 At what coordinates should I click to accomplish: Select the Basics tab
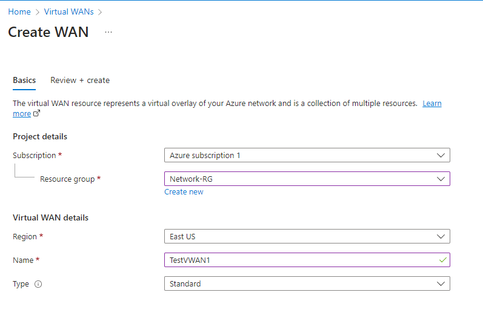(24, 80)
